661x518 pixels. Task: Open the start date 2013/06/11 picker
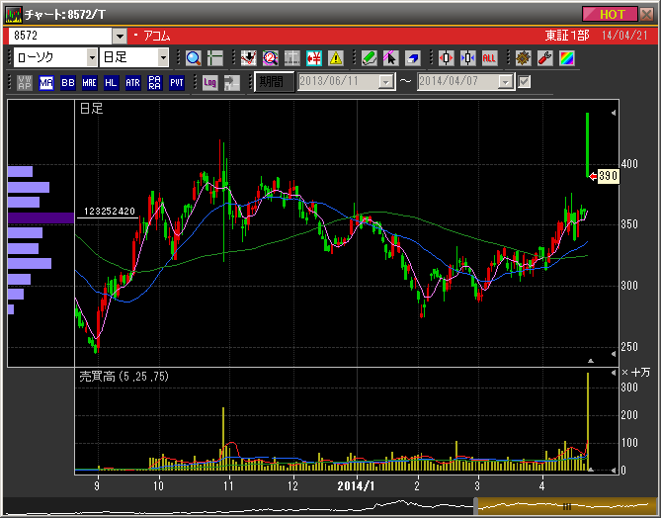(385, 82)
